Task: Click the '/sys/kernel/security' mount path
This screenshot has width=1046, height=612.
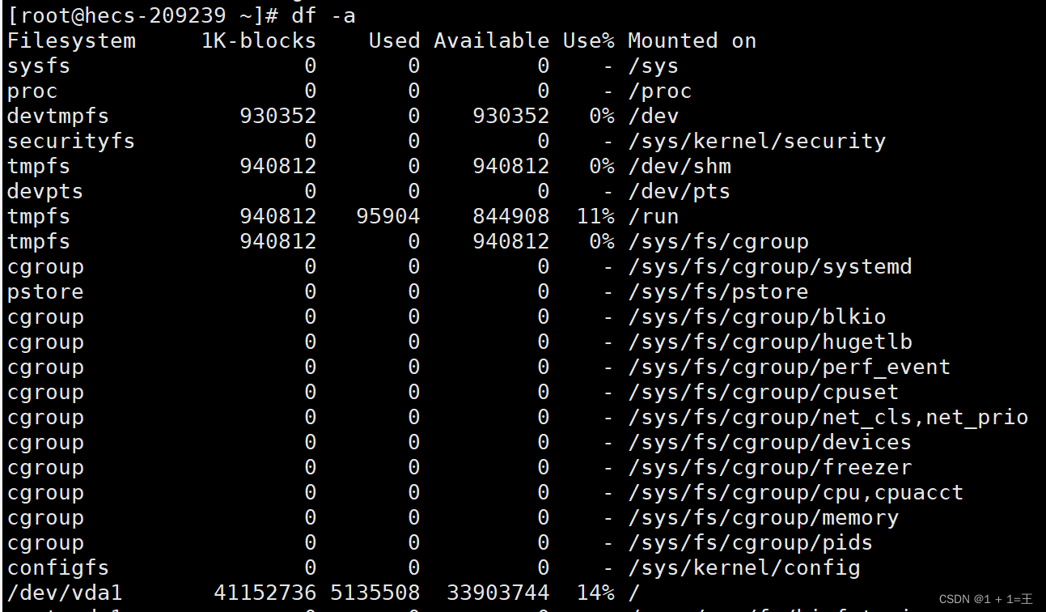Action: tap(757, 141)
